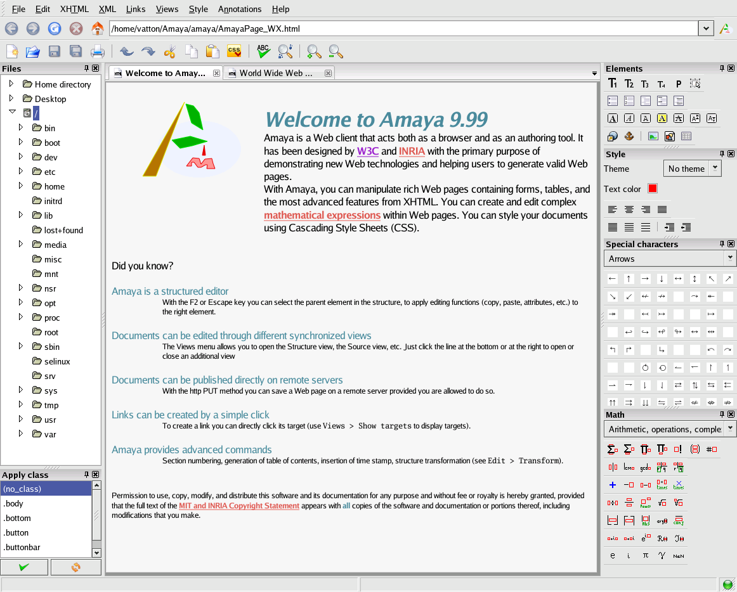Center text in Style panel

click(629, 210)
